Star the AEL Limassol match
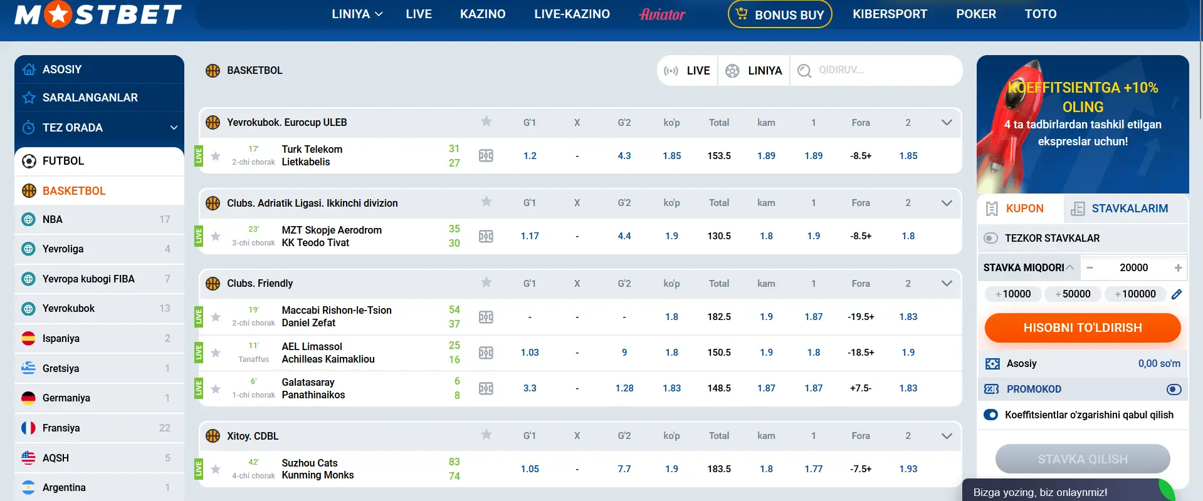This screenshot has height=501, width=1203. [216, 353]
